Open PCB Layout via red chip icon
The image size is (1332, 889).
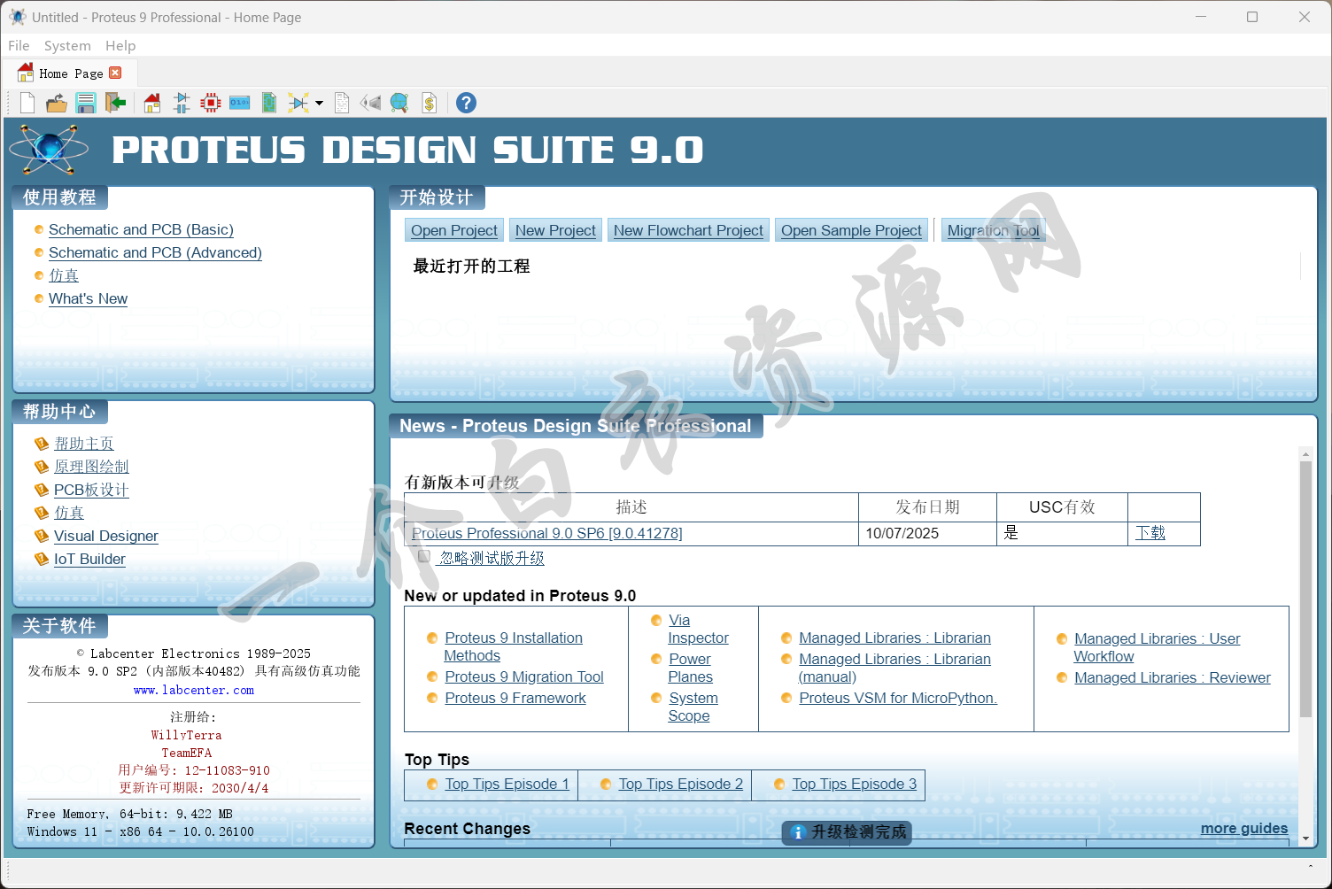[x=211, y=104]
